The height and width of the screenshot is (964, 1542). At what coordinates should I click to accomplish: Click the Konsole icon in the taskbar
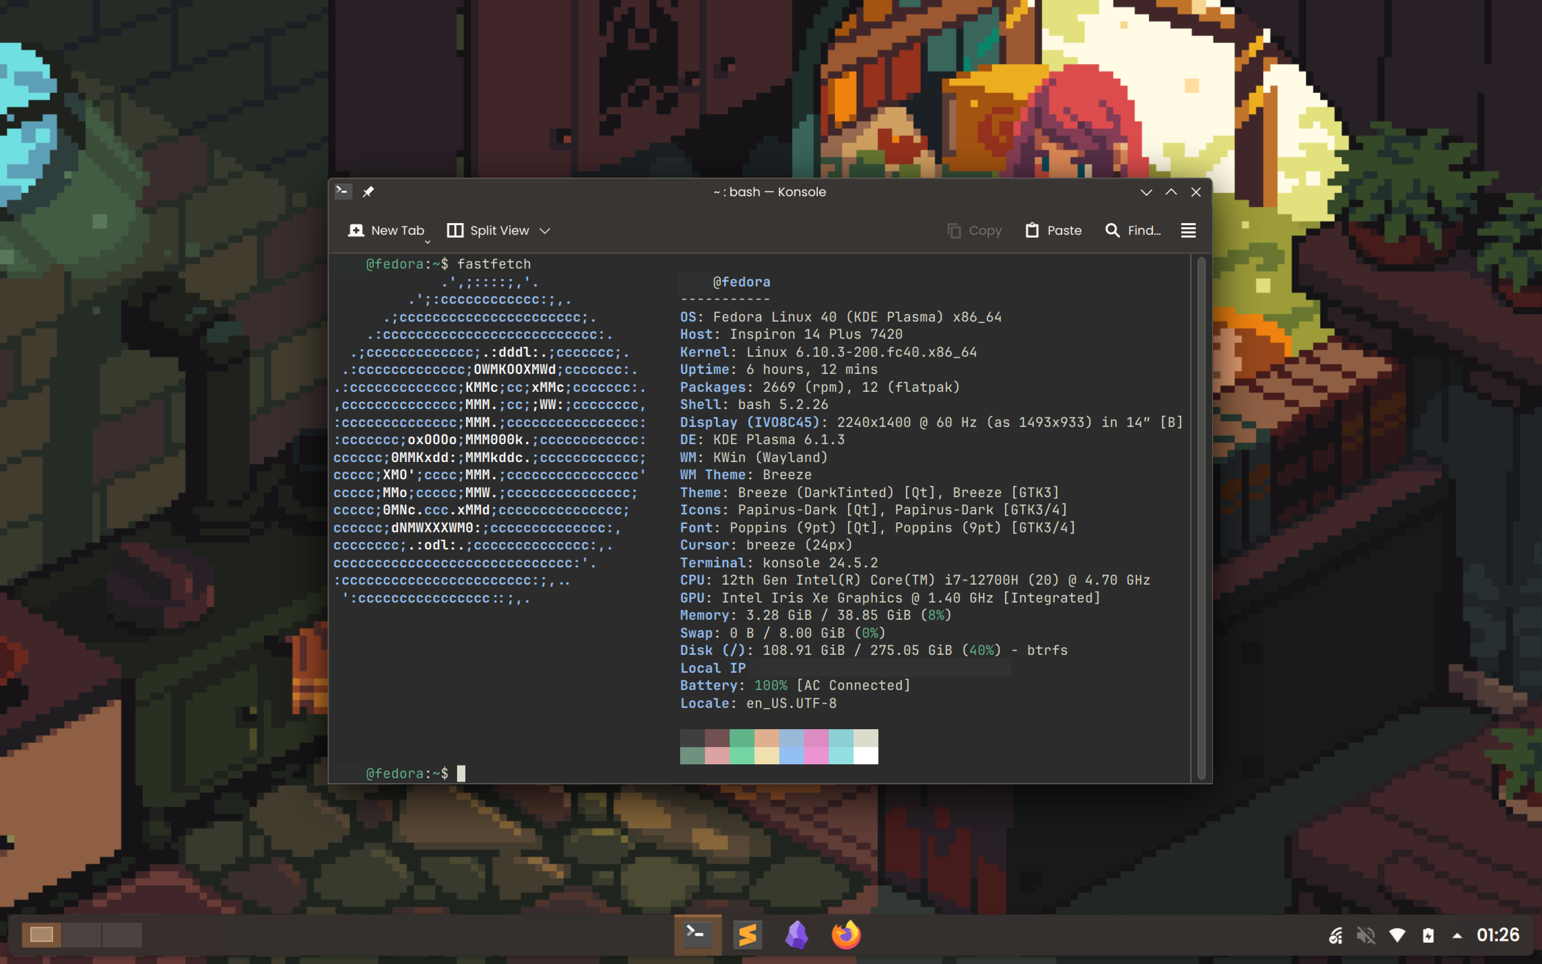[x=698, y=935]
